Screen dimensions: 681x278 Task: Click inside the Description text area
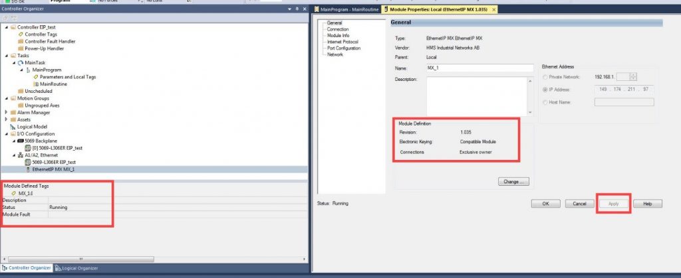point(476,97)
